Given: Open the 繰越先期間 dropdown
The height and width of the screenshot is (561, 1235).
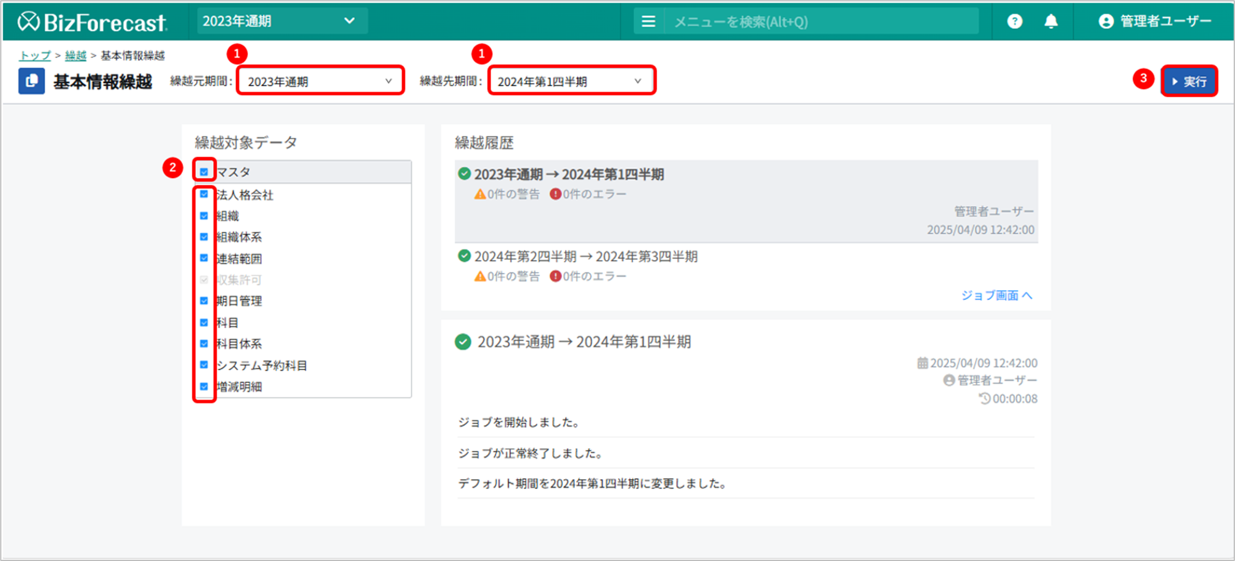Looking at the screenshot, I should tap(571, 81).
